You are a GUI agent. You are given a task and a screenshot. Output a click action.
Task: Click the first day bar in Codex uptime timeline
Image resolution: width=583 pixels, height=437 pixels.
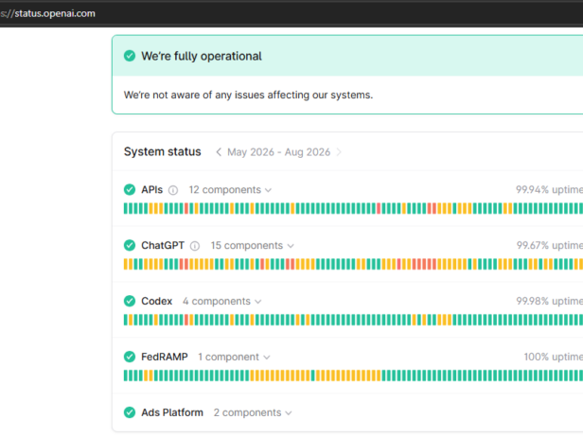click(x=126, y=320)
